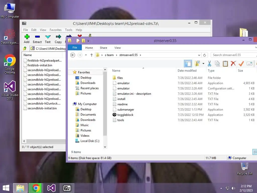
Task: Open Visual Studio from the taskbar
Action: click(x=51, y=188)
